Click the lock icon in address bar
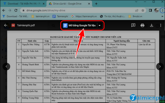Screen dimensions: 165x103 [24, 10]
